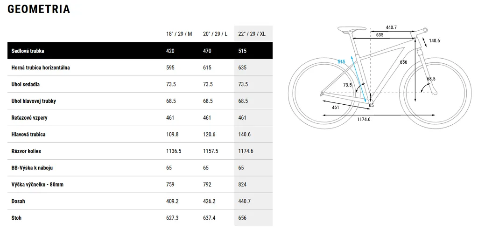Click the Sedlová trubka row label

tap(28, 51)
